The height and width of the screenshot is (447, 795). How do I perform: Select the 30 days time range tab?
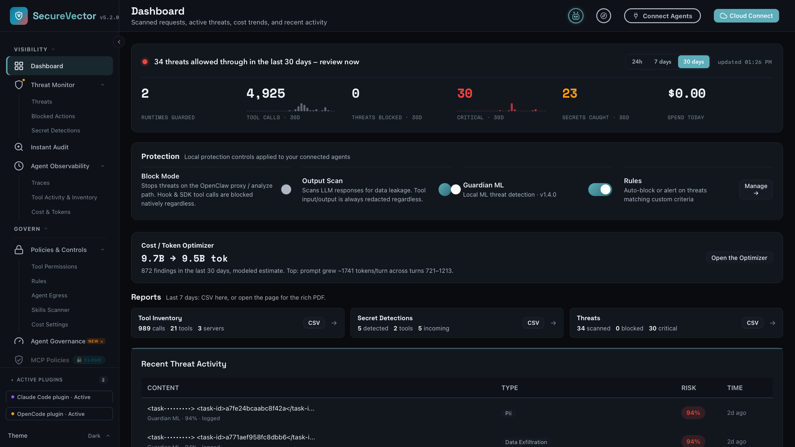tap(694, 62)
